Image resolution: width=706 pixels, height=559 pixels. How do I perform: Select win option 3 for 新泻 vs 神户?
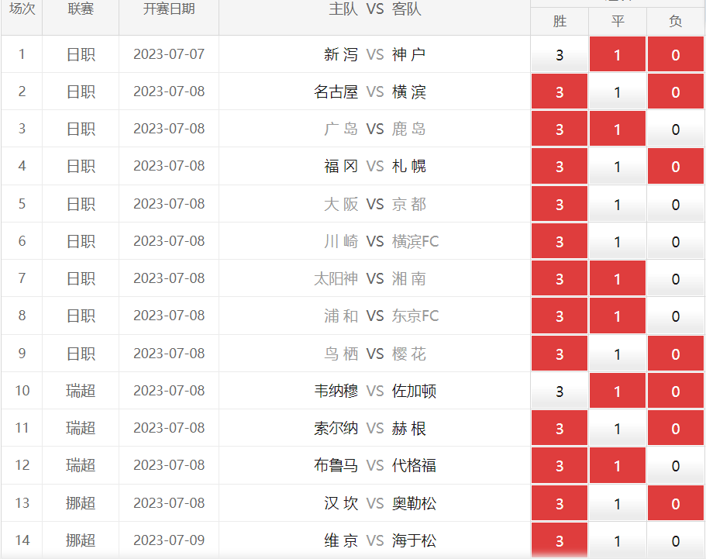[x=560, y=55]
